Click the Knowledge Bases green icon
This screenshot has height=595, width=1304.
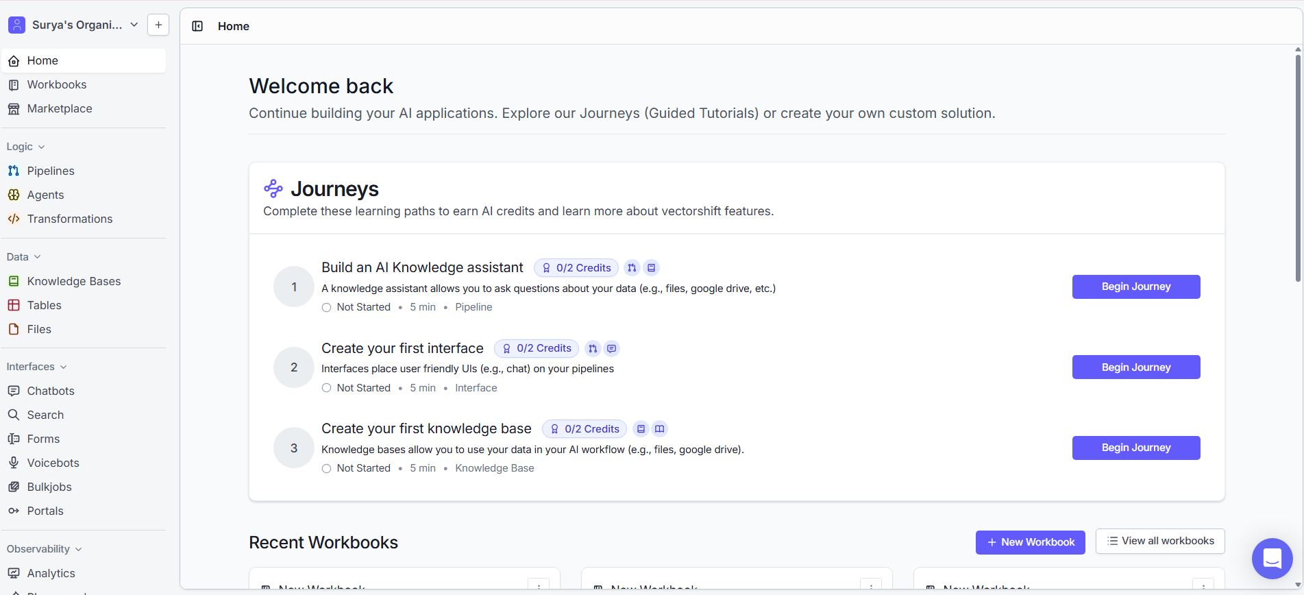click(x=14, y=281)
